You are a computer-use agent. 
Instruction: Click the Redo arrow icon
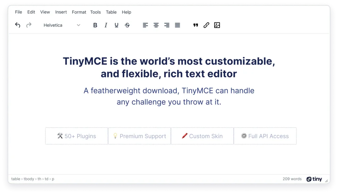(x=29, y=25)
